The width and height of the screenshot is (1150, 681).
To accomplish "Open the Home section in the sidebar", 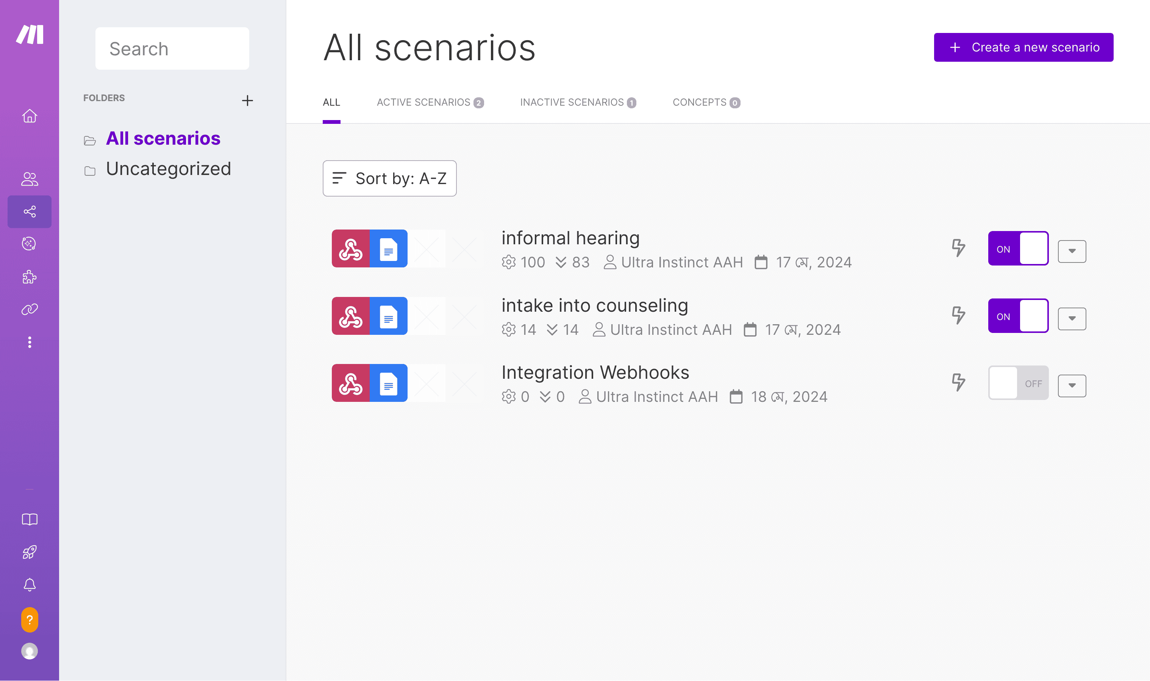I will pos(29,116).
